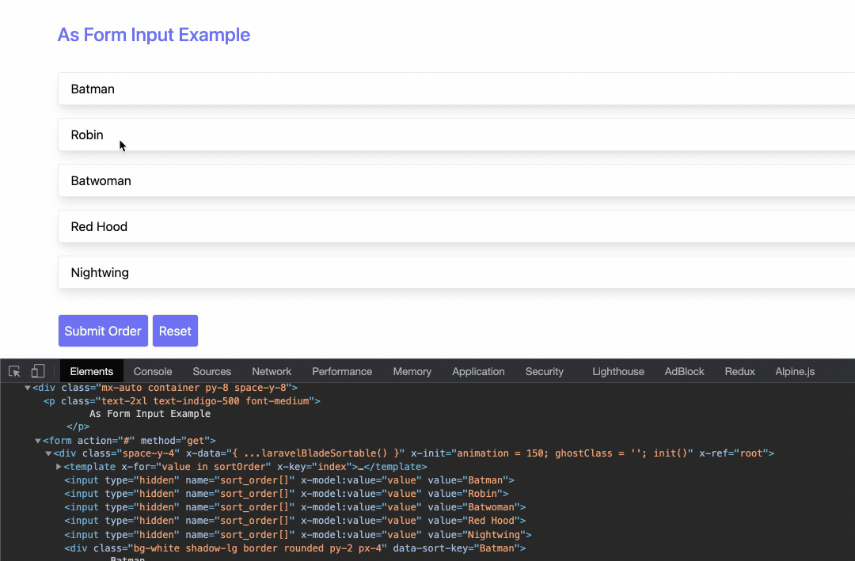Viewport: 855px width, 561px height.
Task: Select the Batman sortable item
Action: click(x=457, y=89)
